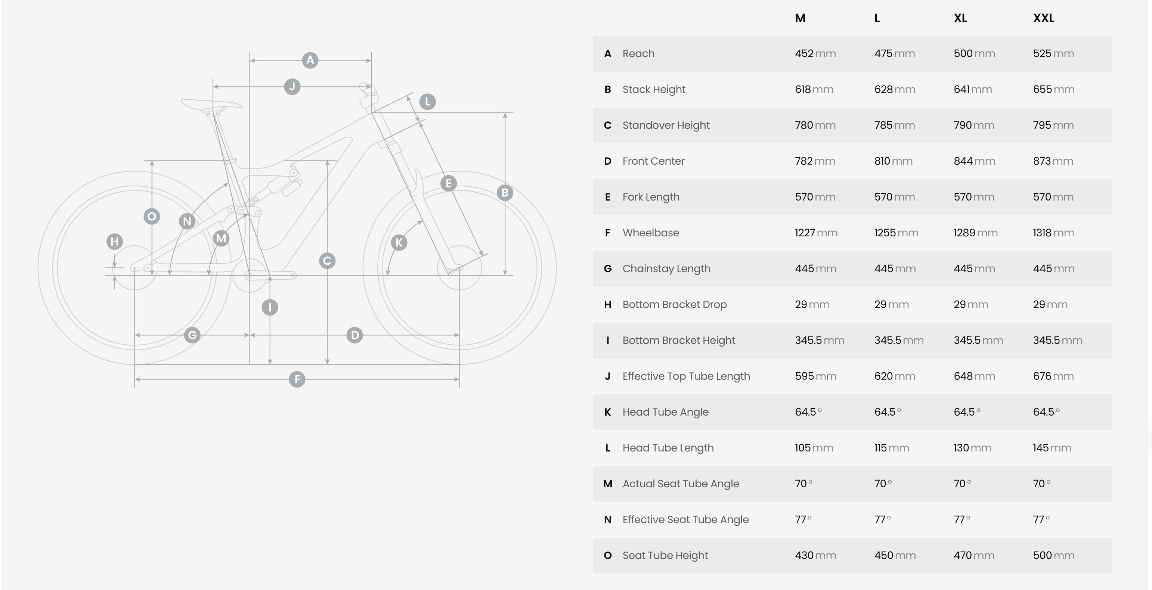Select the circled G chainstay marker
1152x590 pixels.
coord(192,335)
